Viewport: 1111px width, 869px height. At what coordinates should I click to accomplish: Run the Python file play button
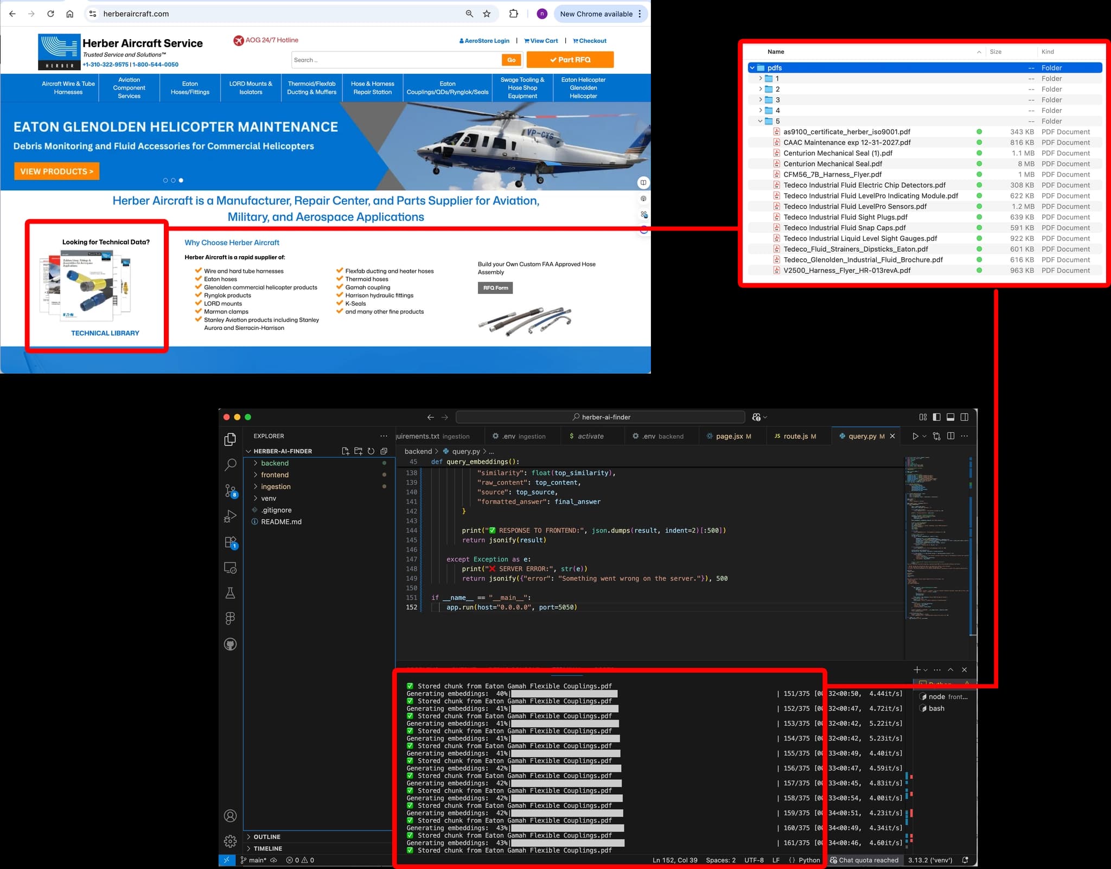[915, 436]
